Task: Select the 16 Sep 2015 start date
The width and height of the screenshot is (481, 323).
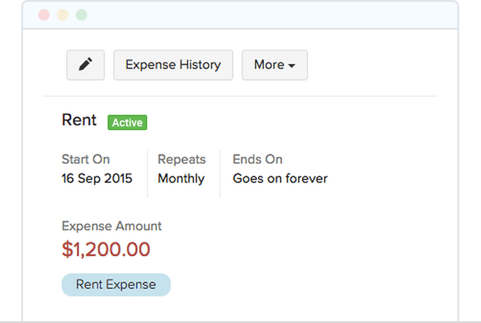Action: click(x=97, y=178)
